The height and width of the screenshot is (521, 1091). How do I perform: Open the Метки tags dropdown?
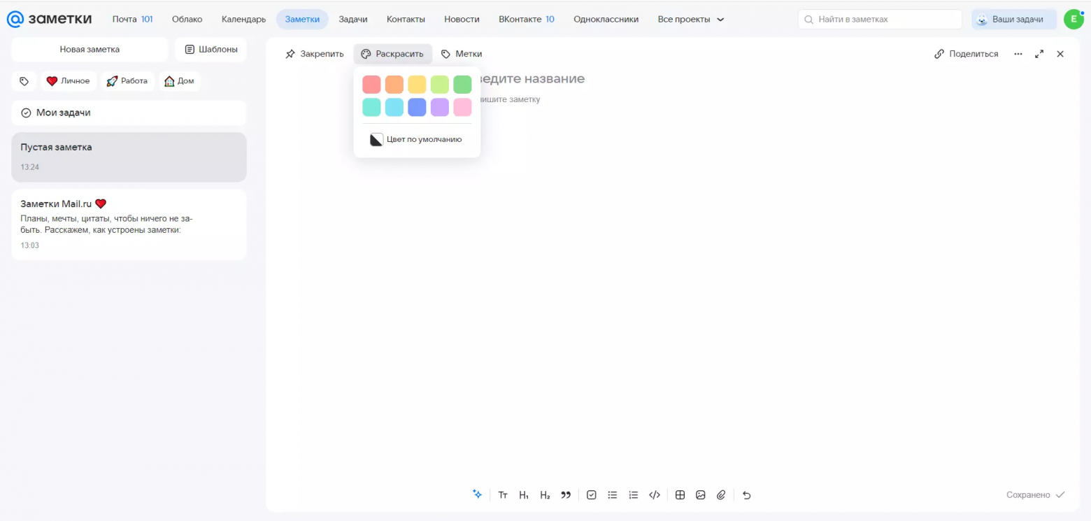(x=462, y=54)
